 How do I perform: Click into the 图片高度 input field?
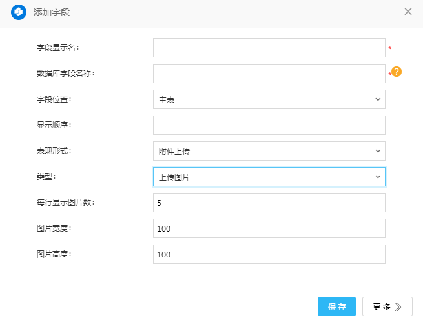click(x=269, y=254)
